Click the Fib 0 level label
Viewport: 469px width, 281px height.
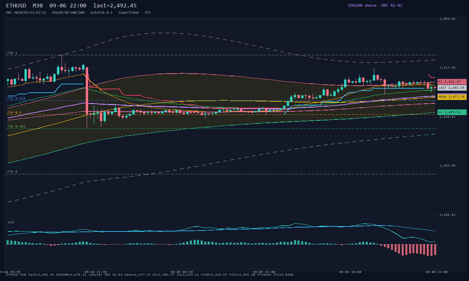pos(12,172)
